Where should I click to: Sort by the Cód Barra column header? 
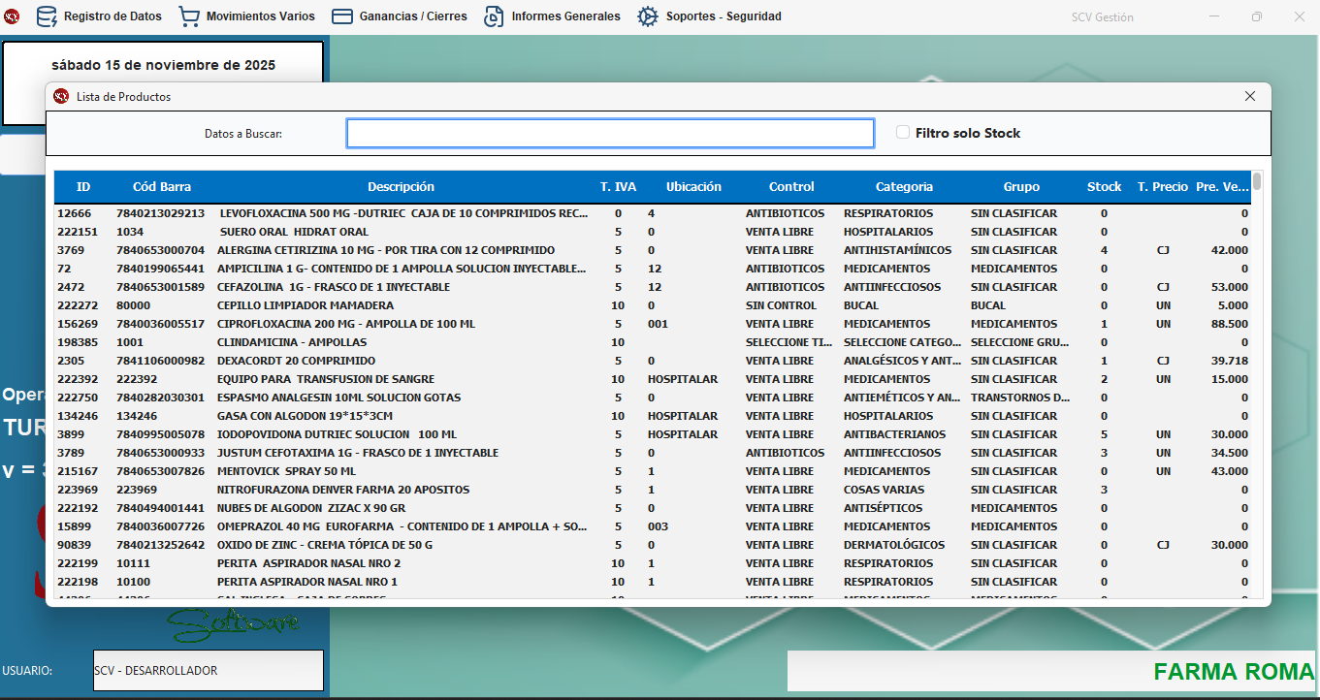pos(162,187)
